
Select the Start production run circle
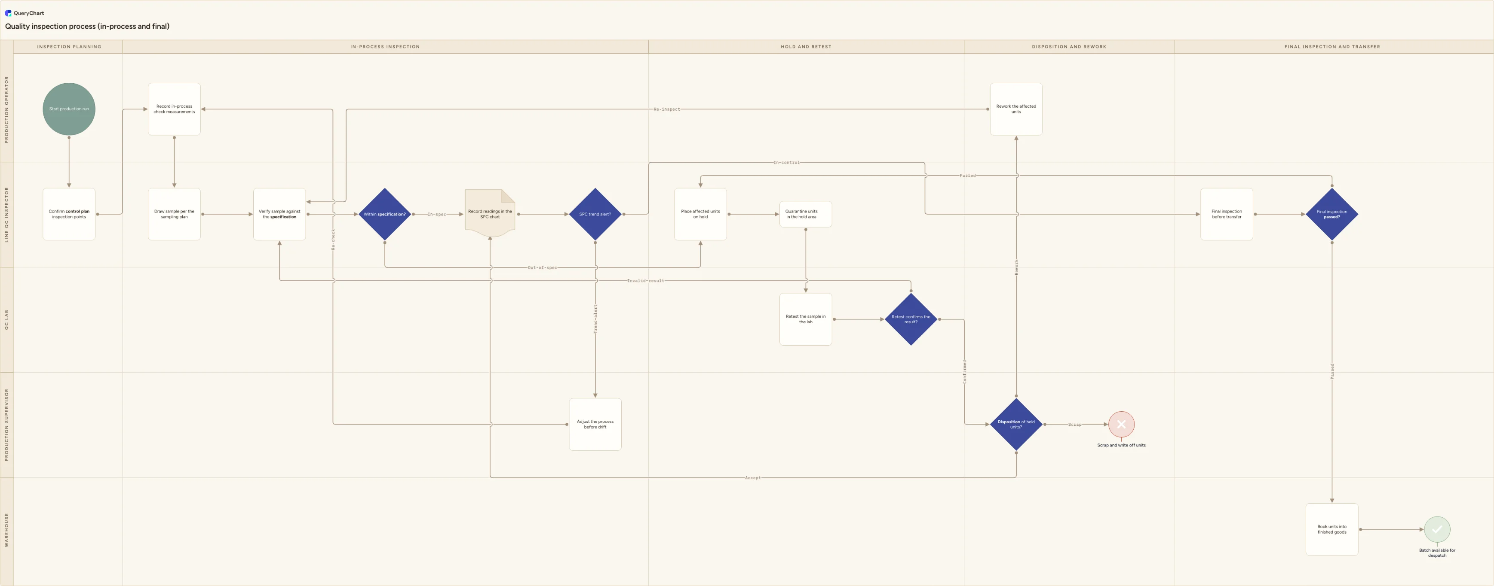(x=69, y=109)
